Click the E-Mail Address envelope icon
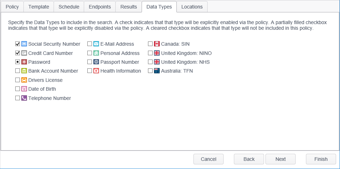340x169 pixels. point(96,44)
